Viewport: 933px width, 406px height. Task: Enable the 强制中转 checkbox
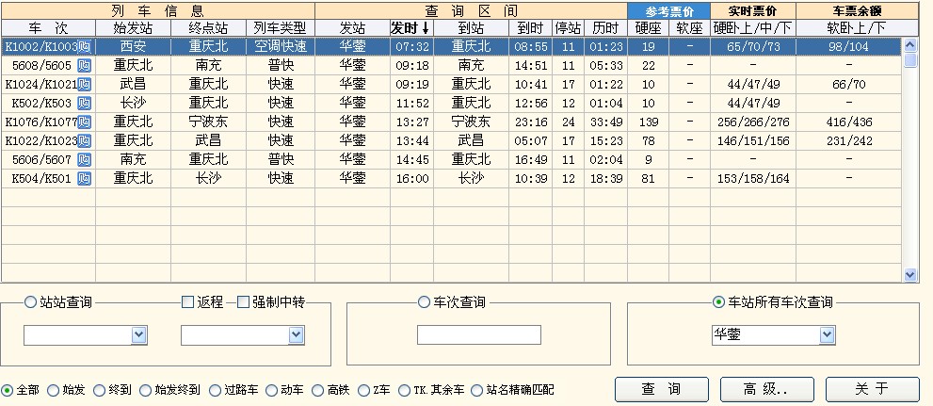[243, 302]
